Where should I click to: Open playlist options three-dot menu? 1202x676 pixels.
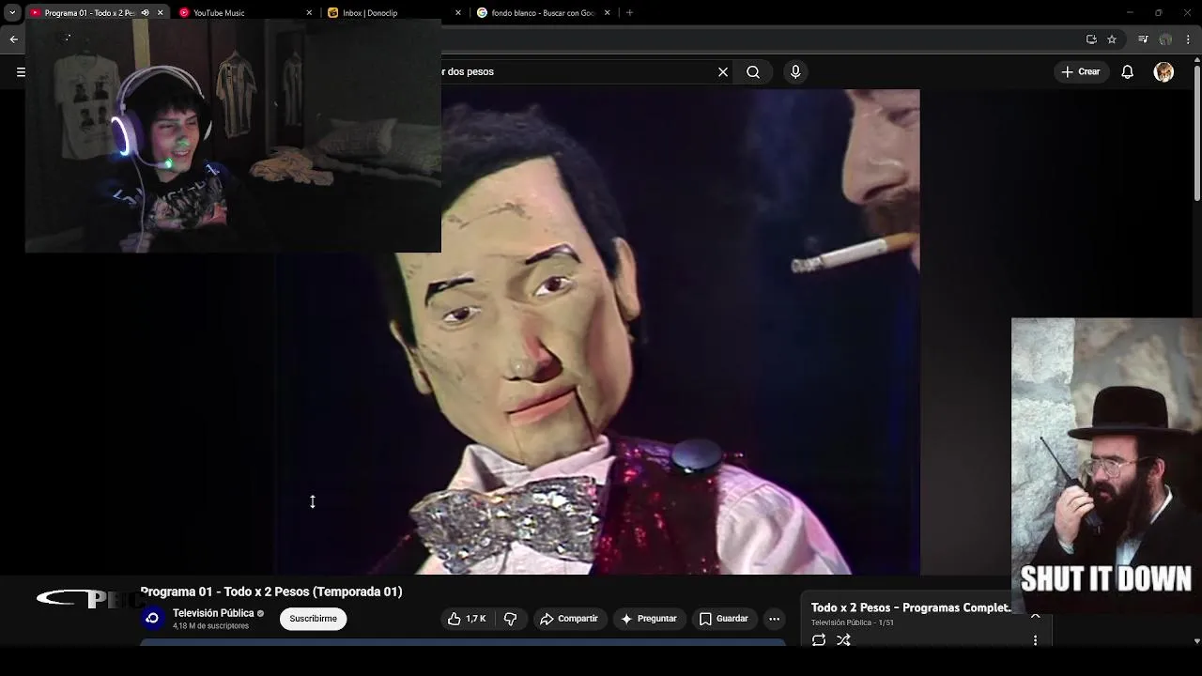pyautogui.click(x=1035, y=640)
